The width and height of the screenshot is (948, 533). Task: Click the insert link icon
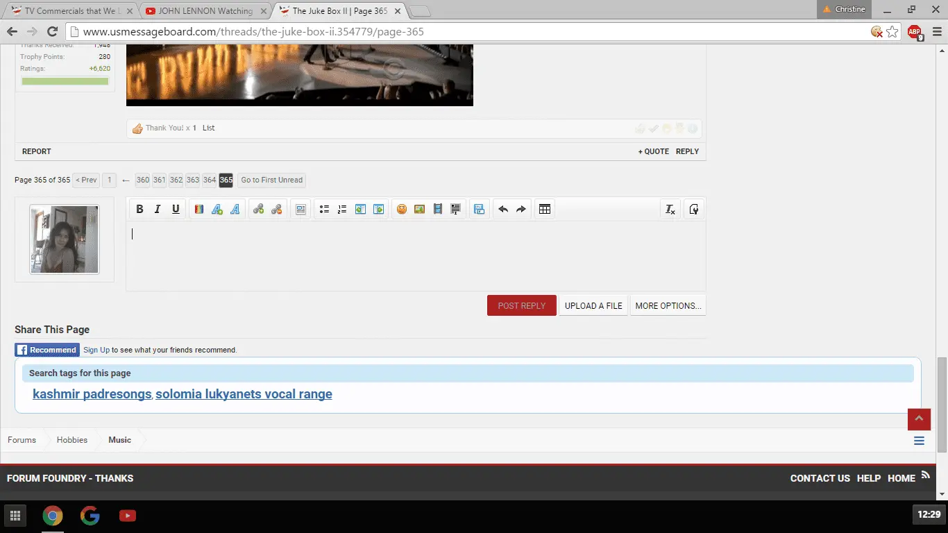click(258, 209)
